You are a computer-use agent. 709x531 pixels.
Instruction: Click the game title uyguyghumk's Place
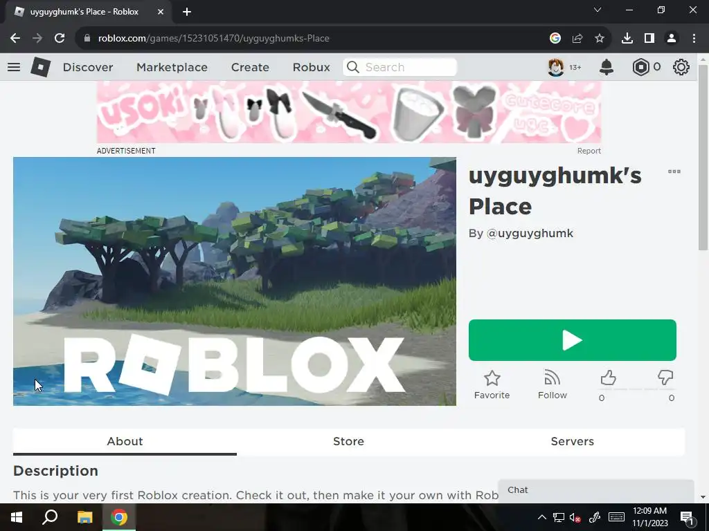pyautogui.click(x=555, y=191)
